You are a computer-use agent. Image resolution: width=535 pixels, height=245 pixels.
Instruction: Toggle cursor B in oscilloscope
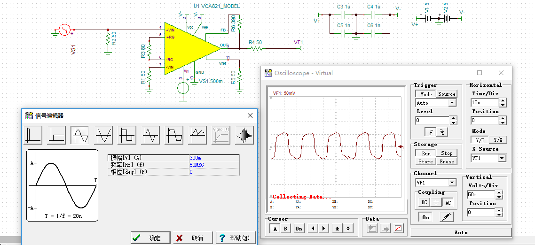(285, 229)
